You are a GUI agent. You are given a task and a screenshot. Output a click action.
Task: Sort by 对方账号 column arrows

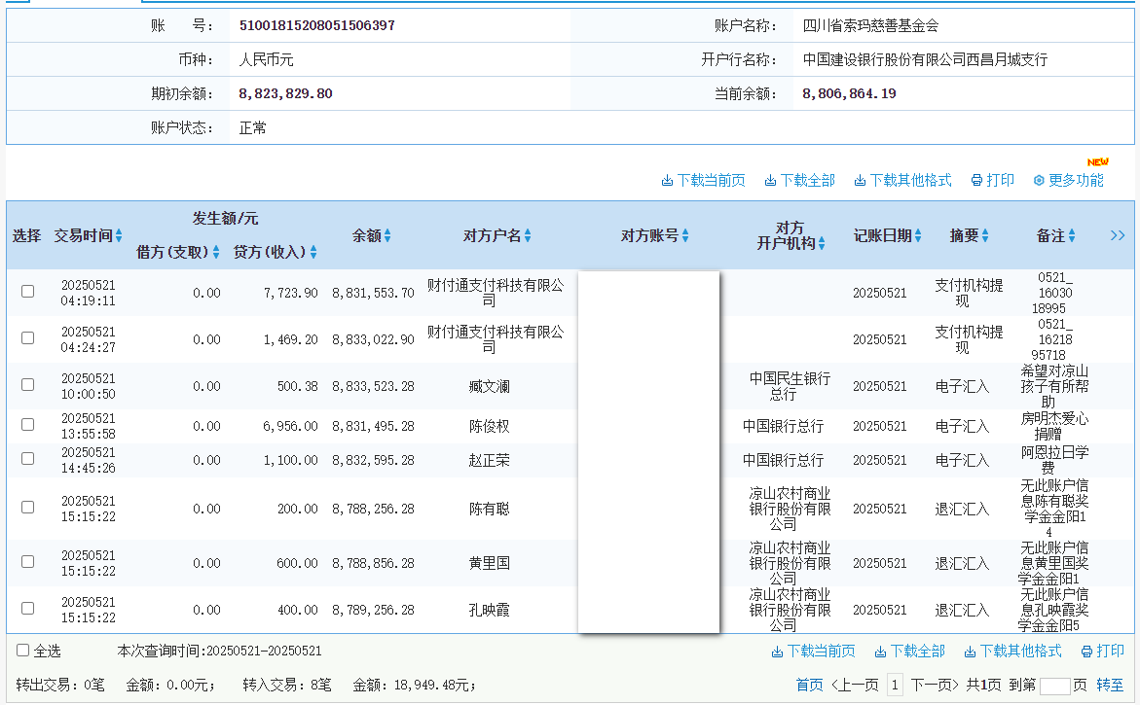685,235
